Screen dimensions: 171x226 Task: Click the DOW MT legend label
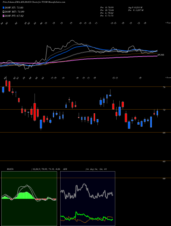[15, 12]
